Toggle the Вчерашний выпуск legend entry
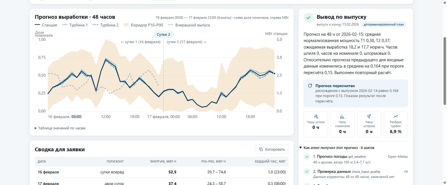 point(189,25)
